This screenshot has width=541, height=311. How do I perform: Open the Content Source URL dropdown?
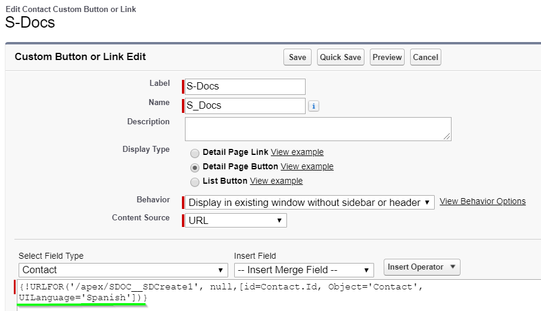pos(235,220)
